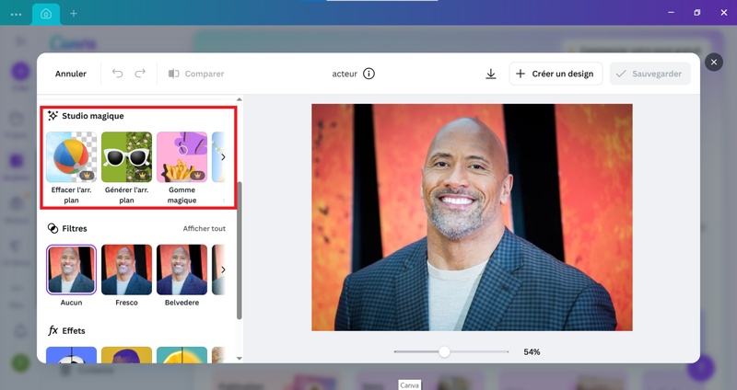Viewport: 737px width, 390px height.
Task: Click Créer un design button
Action: pos(556,74)
